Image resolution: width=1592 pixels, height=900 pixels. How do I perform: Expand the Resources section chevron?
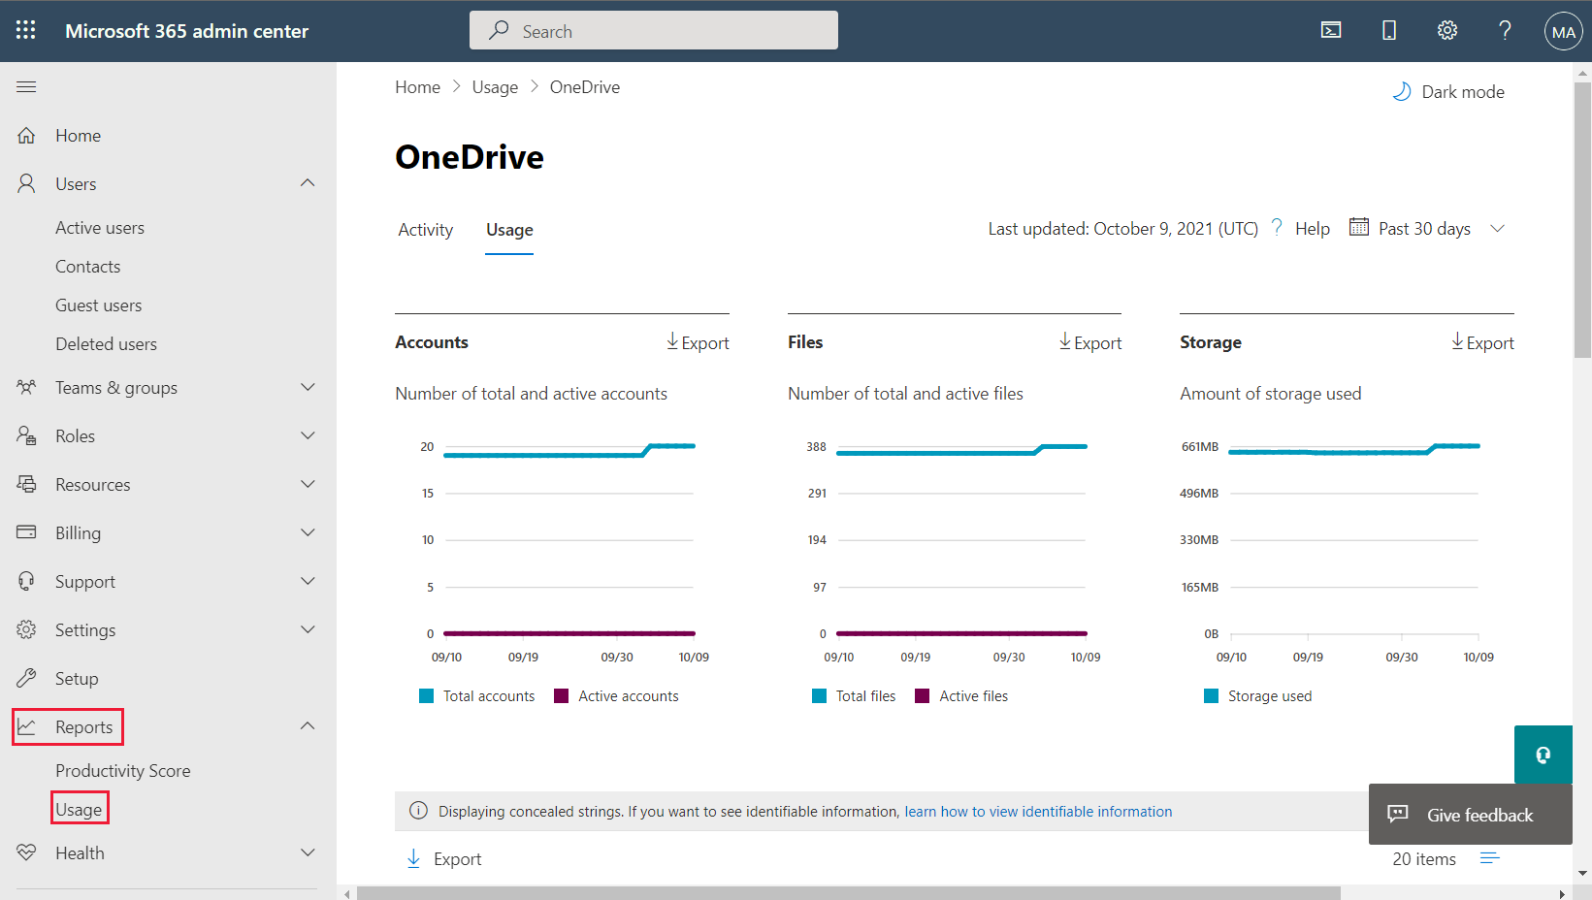click(308, 484)
